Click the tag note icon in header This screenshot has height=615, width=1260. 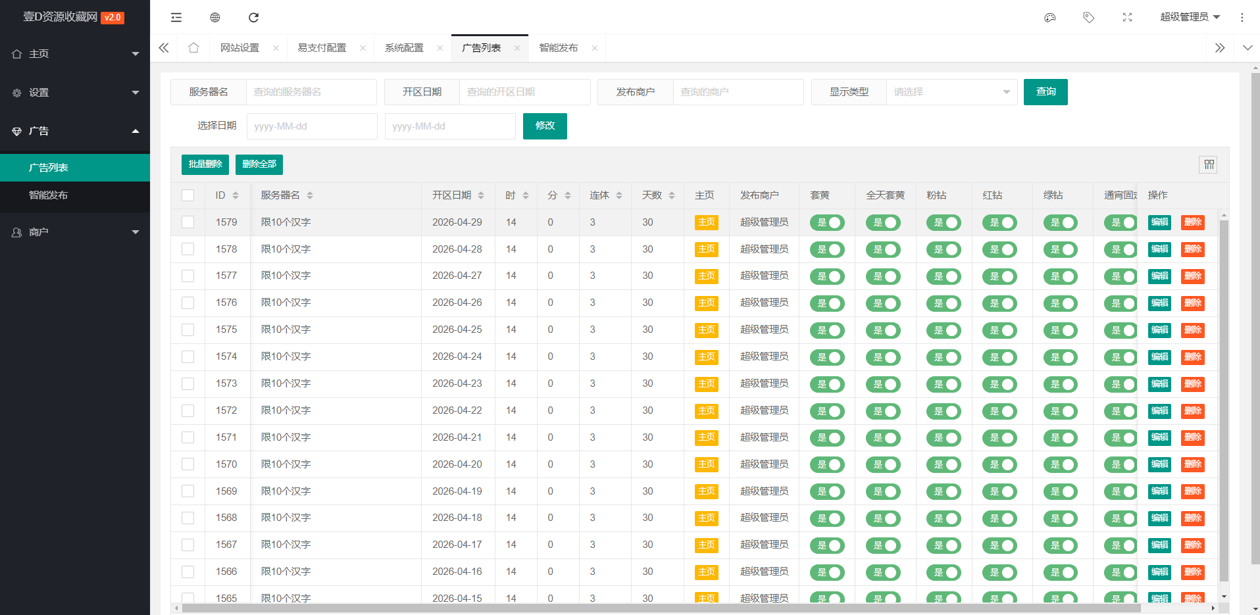pyautogui.click(x=1089, y=17)
